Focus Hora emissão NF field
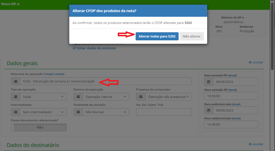The image size is (275, 151). click(231, 96)
